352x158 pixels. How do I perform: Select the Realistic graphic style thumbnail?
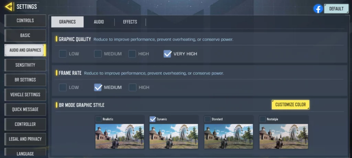119,136
